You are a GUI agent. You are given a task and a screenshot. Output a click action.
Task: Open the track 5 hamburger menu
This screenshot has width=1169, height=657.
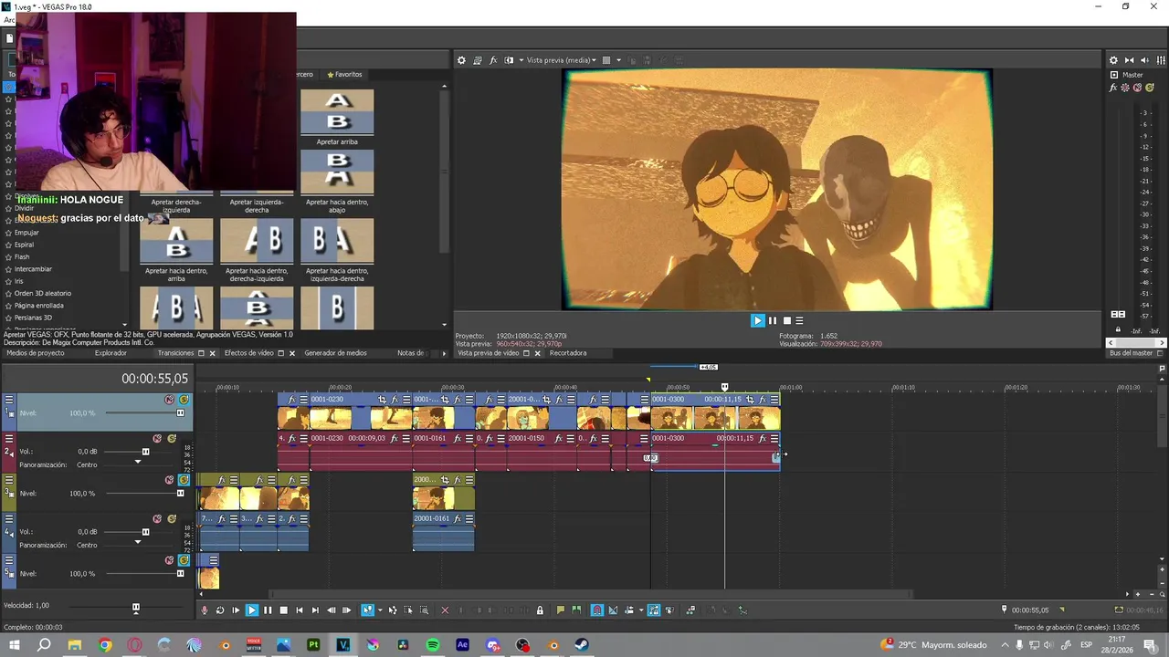(9, 560)
